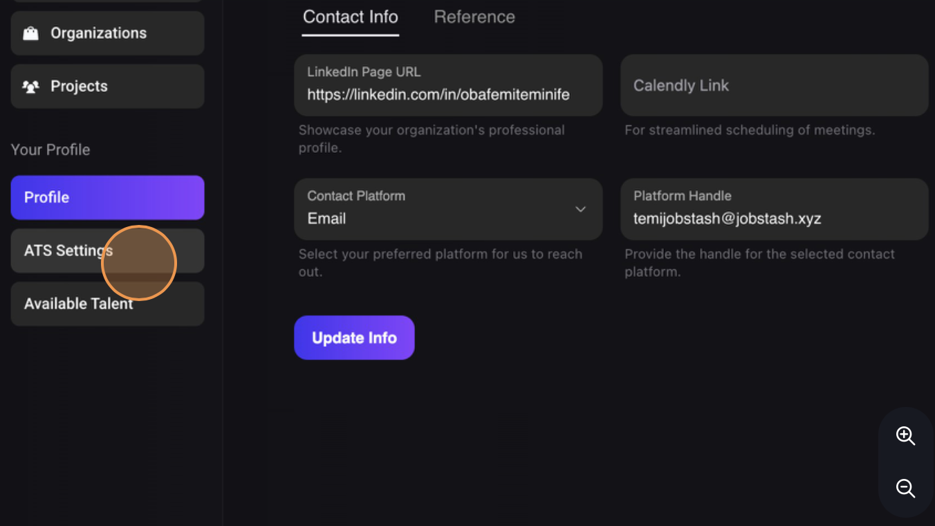Open the Profile sidebar item
The width and height of the screenshot is (935, 526).
107,197
